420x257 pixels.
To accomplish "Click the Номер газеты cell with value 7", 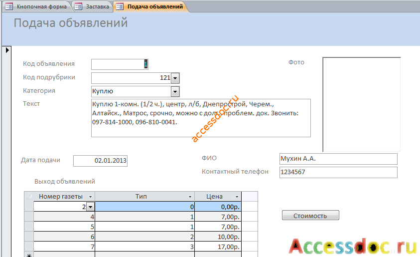I will (x=64, y=247).
